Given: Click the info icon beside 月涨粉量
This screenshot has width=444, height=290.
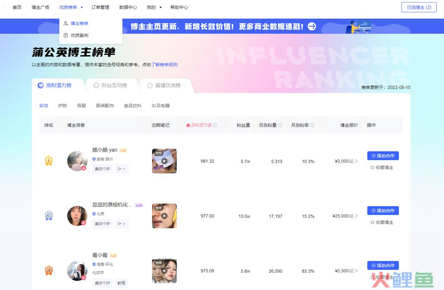Looking at the screenshot, I should click(x=280, y=125).
